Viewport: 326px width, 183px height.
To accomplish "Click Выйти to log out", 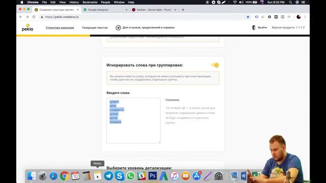I will click(x=259, y=27).
